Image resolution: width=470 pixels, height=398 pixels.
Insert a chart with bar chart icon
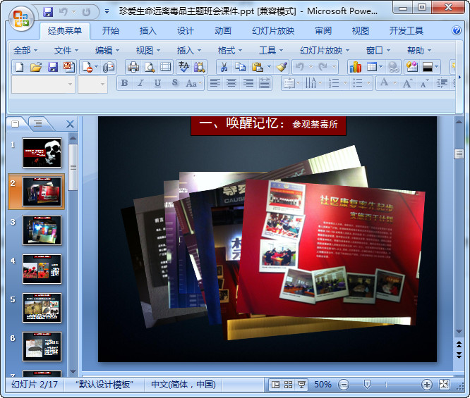click(355, 67)
